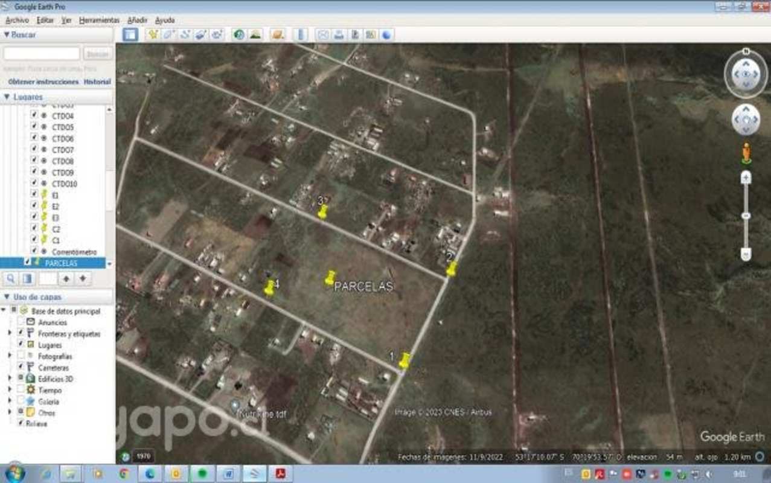Screen dimensions: 771x483
Task: Click the add path tool
Action: 185,34
